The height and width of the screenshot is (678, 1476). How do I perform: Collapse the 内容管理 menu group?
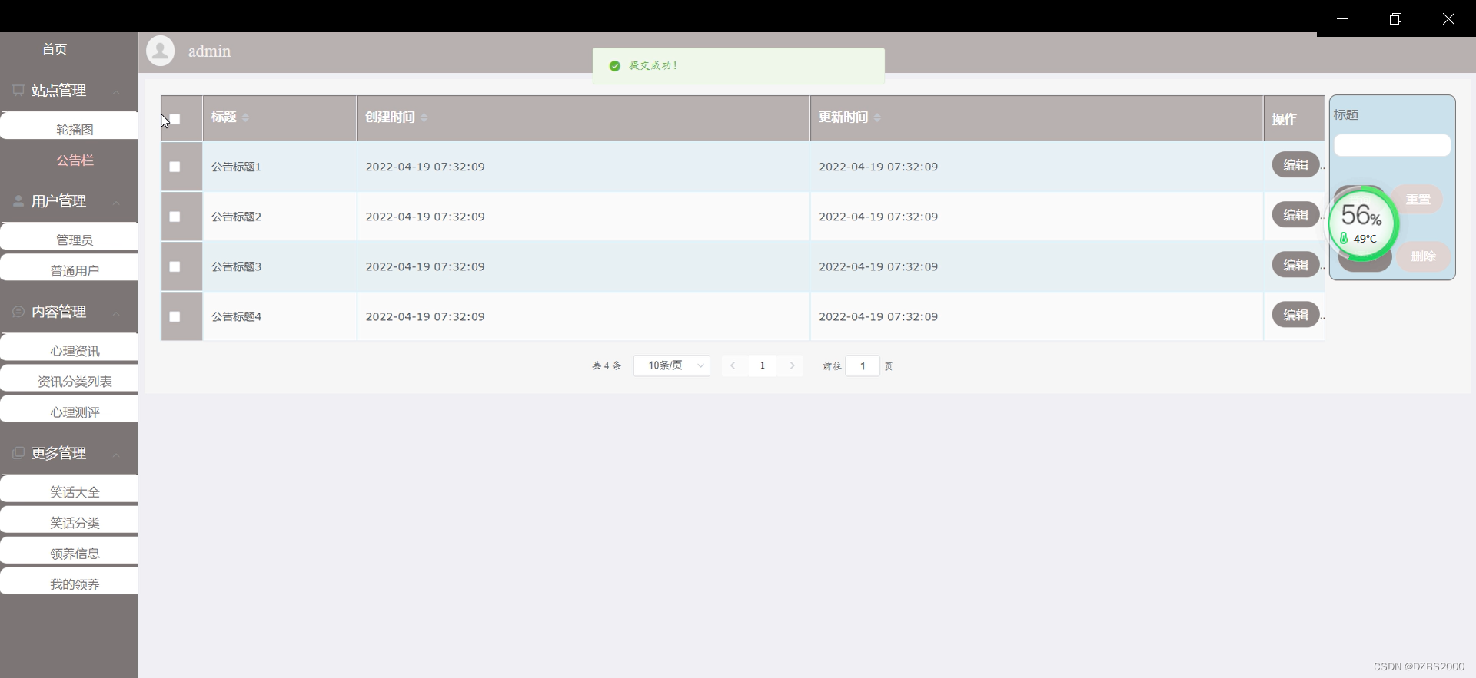pyautogui.click(x=116, y=313)
